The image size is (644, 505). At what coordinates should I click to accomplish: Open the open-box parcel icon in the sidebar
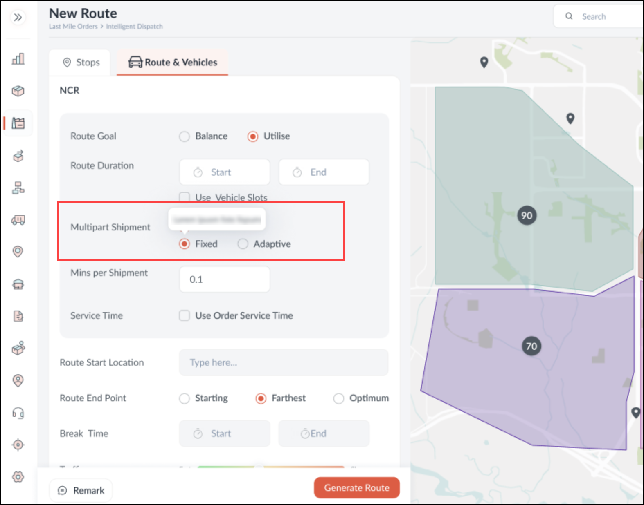point(18,156)
